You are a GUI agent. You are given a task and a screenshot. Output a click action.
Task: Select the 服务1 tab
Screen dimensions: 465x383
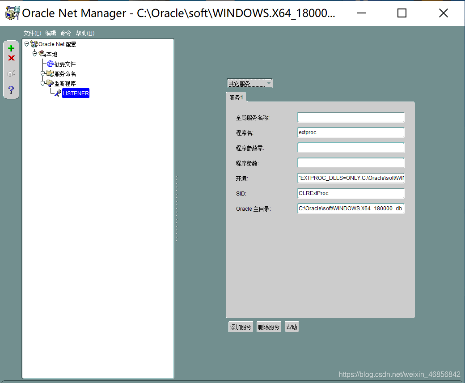[236, 97]
